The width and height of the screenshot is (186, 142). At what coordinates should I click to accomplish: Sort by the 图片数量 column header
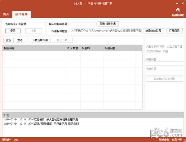73,48
